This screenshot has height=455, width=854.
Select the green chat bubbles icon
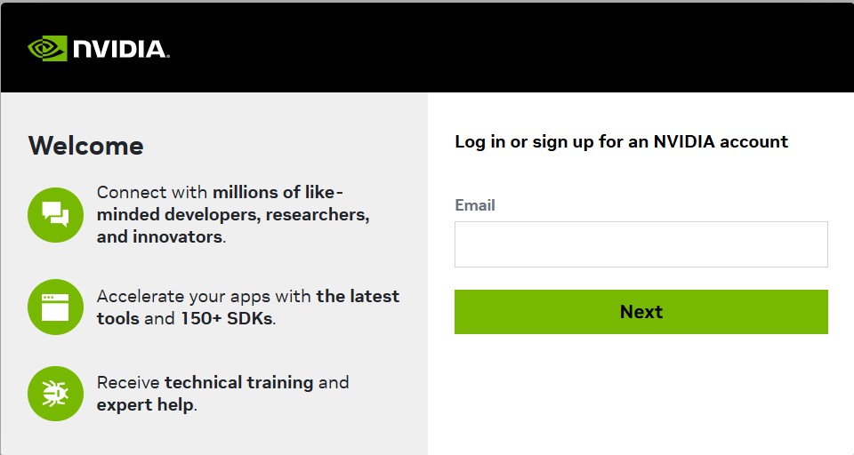coord(55,214)
